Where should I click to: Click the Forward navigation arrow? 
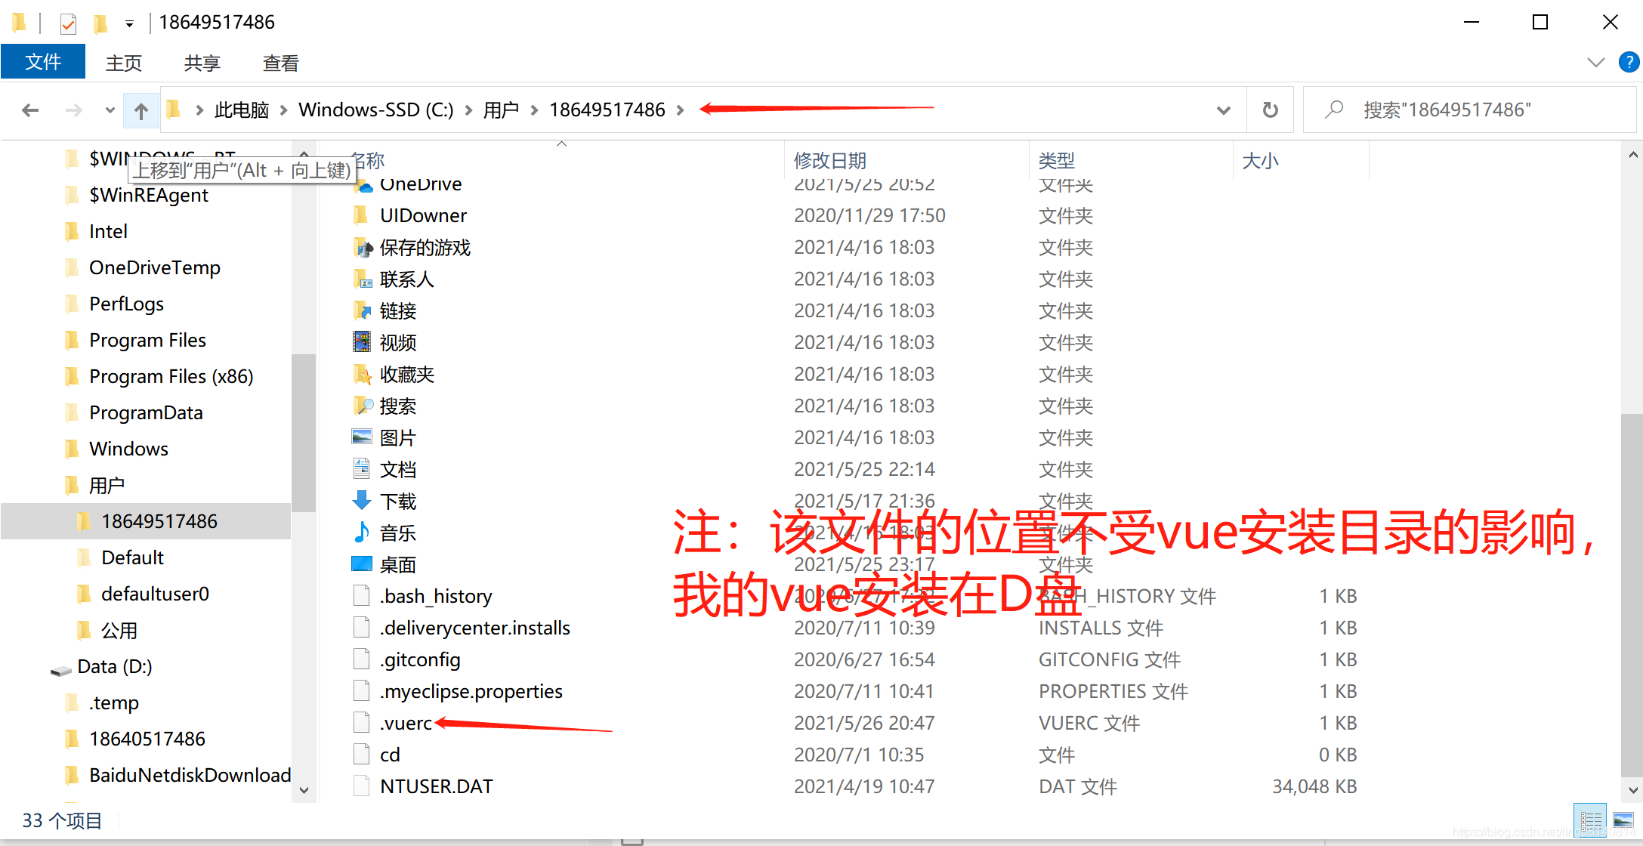(73, 110)
